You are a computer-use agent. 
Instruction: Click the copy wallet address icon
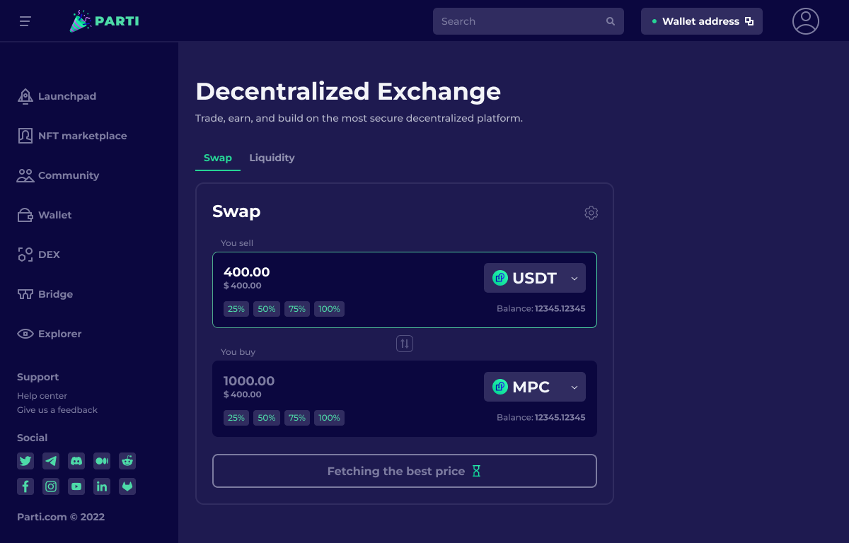tap(749, 21)
